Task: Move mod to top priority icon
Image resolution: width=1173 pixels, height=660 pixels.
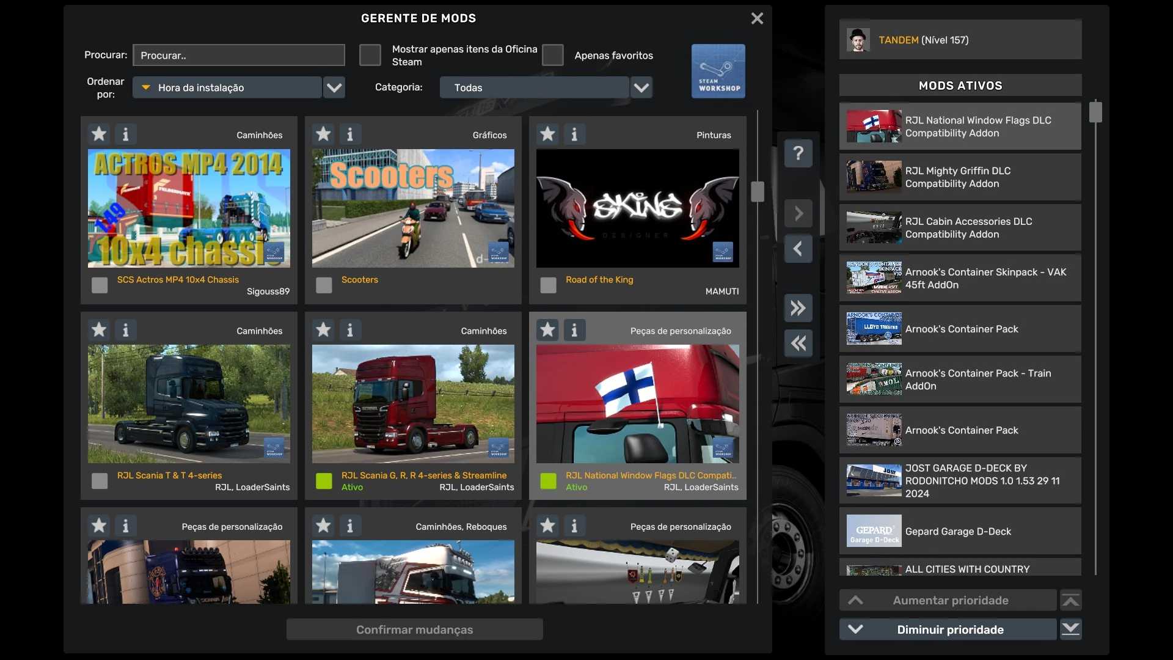Action: point(1070,601)
